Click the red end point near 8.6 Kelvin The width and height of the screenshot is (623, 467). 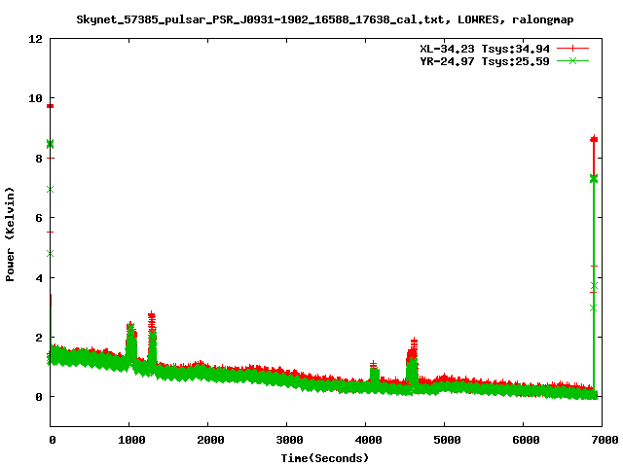coord(594,139)
